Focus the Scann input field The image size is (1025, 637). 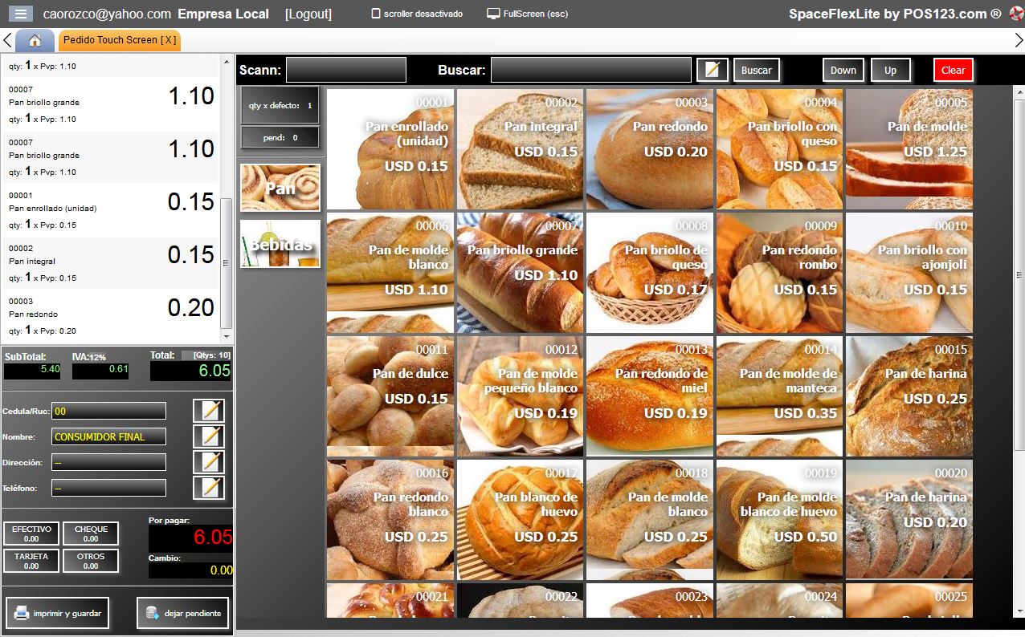click(346, 70)
